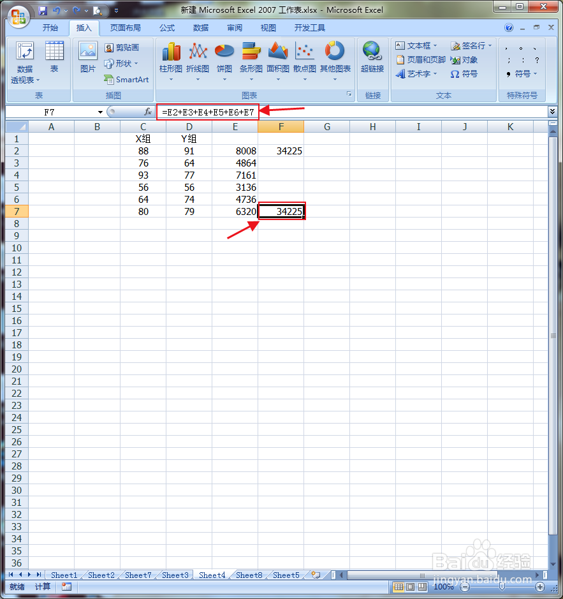Insert a PivotTable (数据透视表)
The width and height of the screenshot is (563, 599).
pos(25,63)
